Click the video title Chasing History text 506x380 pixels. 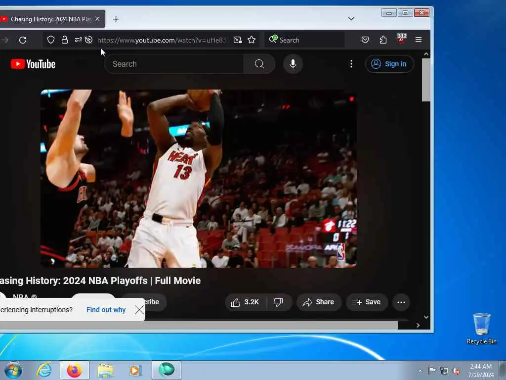point(100,281)
